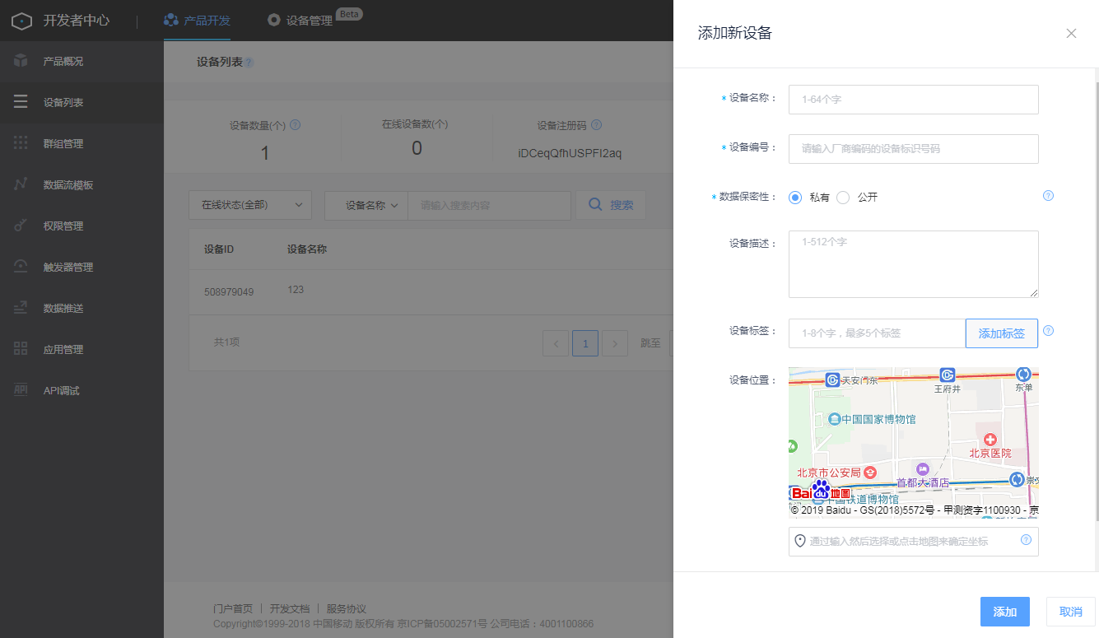Click the 取消 button
The width and height of the screenshot is (1099, 638).
1071,612
